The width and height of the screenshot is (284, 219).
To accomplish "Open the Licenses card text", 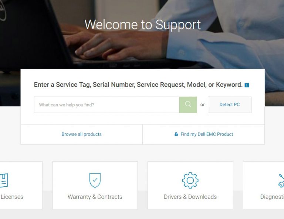I will (12, 197).
